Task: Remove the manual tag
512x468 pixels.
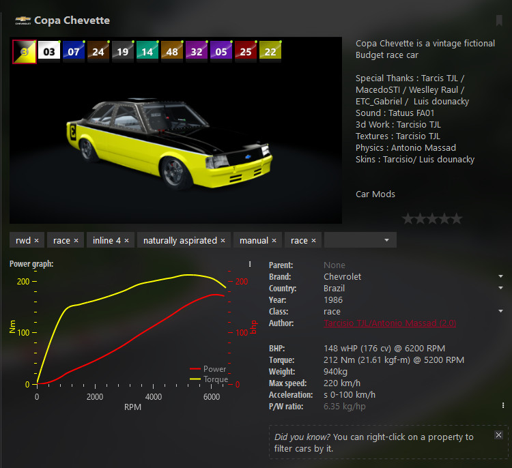Action: (x=274, y=241)
